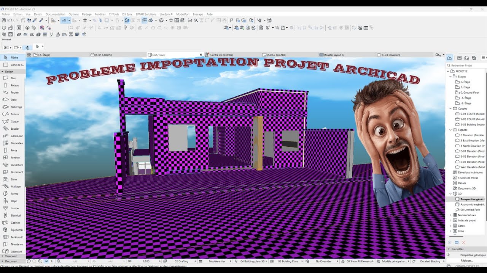Click the grid display icon in toolbar

click(85, 20)
